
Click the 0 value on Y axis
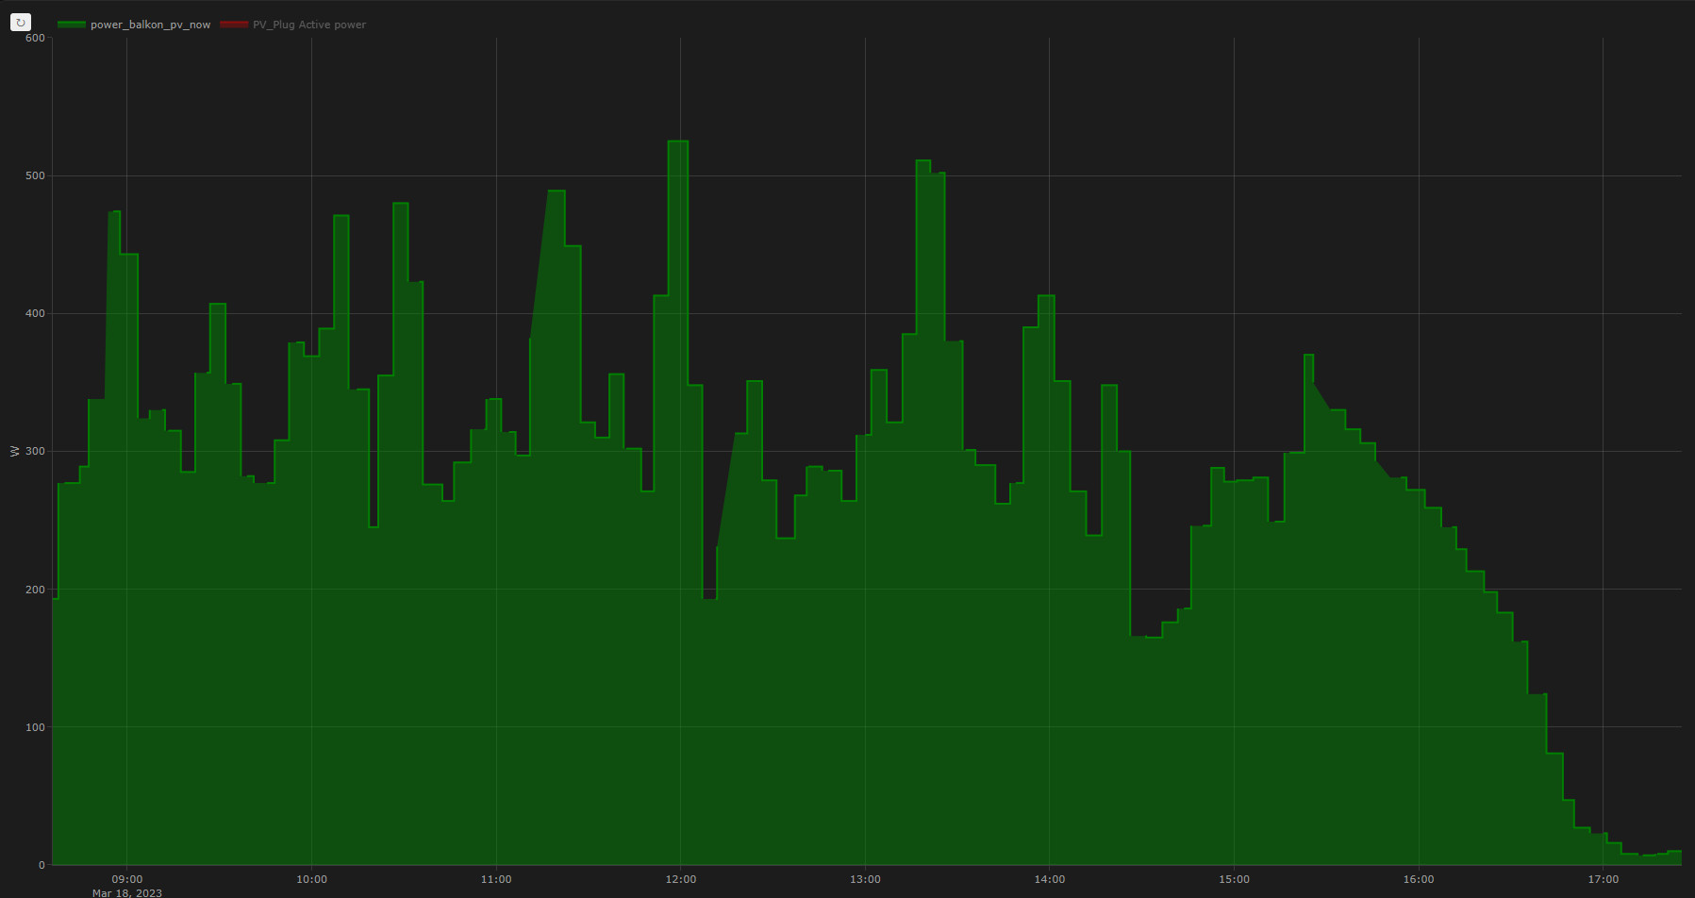[42, 865]
